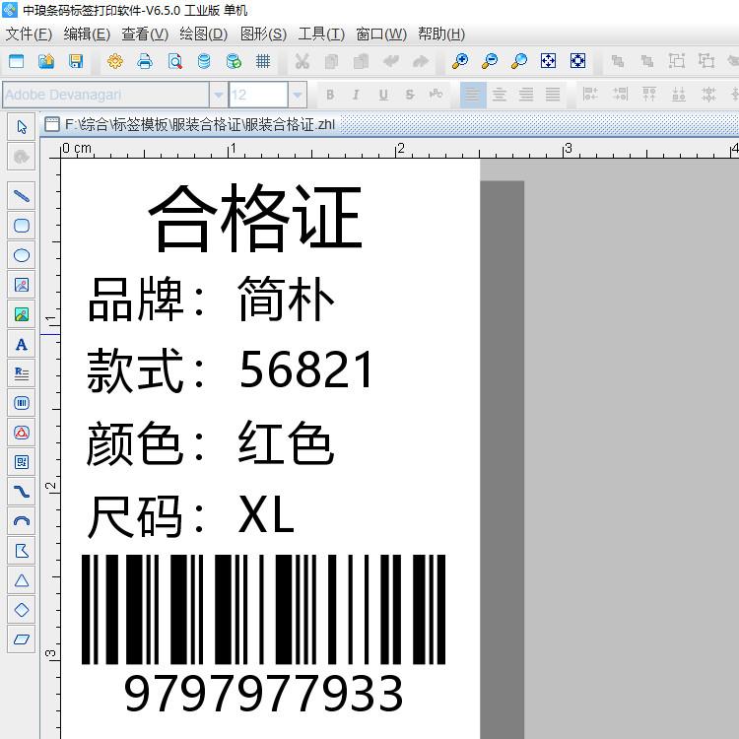This screenshot has height=739, width=739.
Task: Open the 编辑(E) menu
Action: tap(87, 34)
